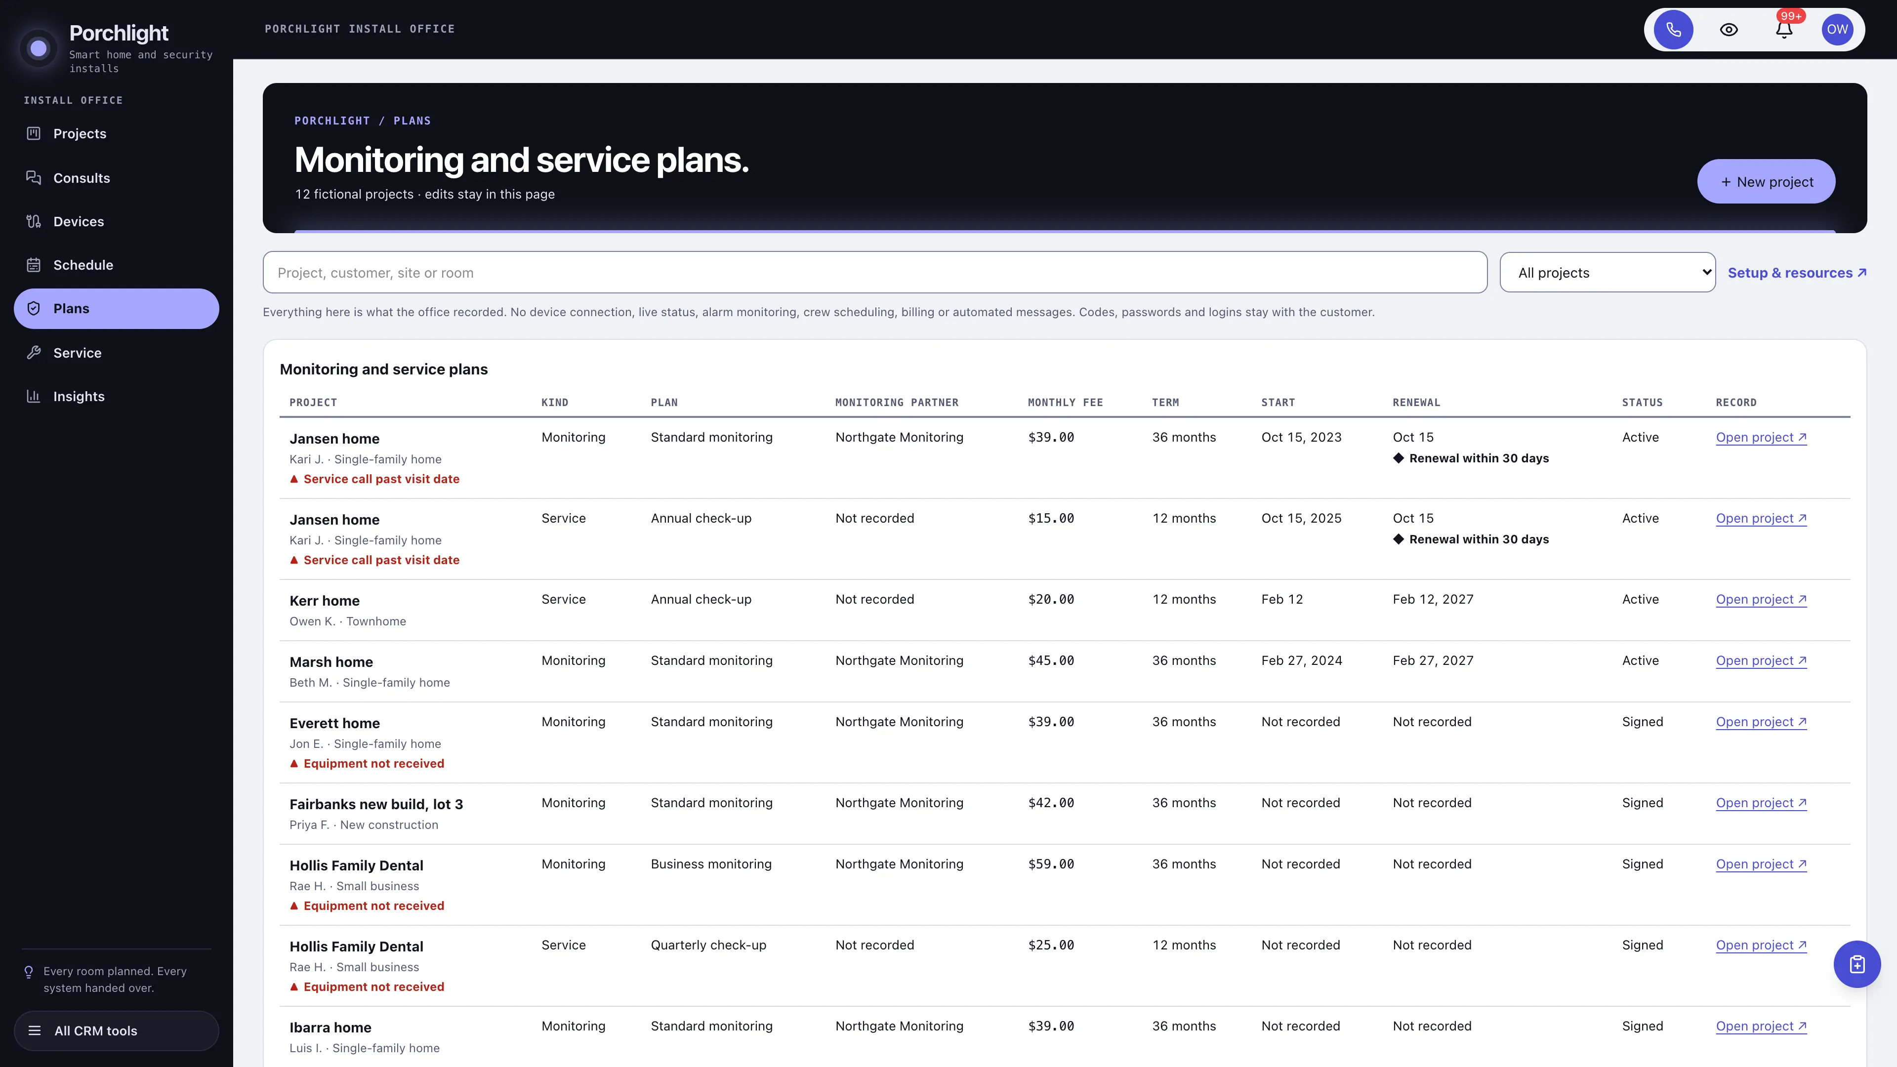Screen dimensions: 1897x1067
Task: Open the Insights page
Action: click(x=117, y=396)
